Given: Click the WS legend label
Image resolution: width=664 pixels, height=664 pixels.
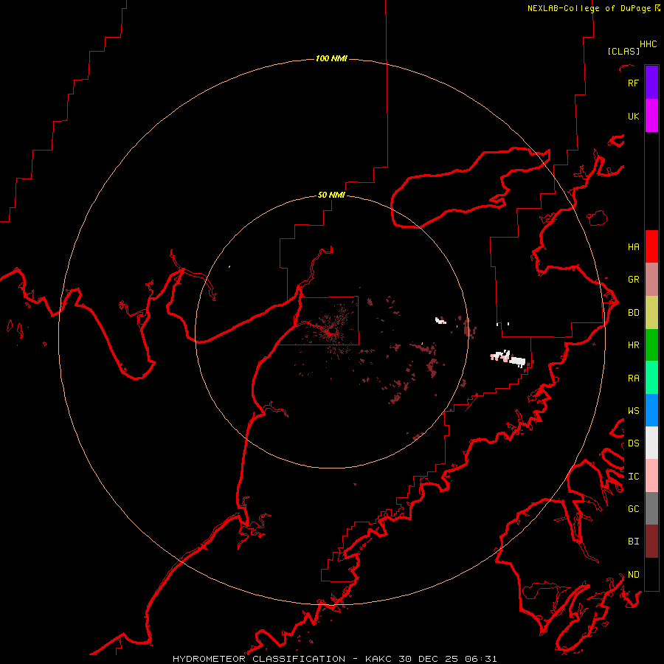Looking at the screenshot, I should click(x=633, y=411).
